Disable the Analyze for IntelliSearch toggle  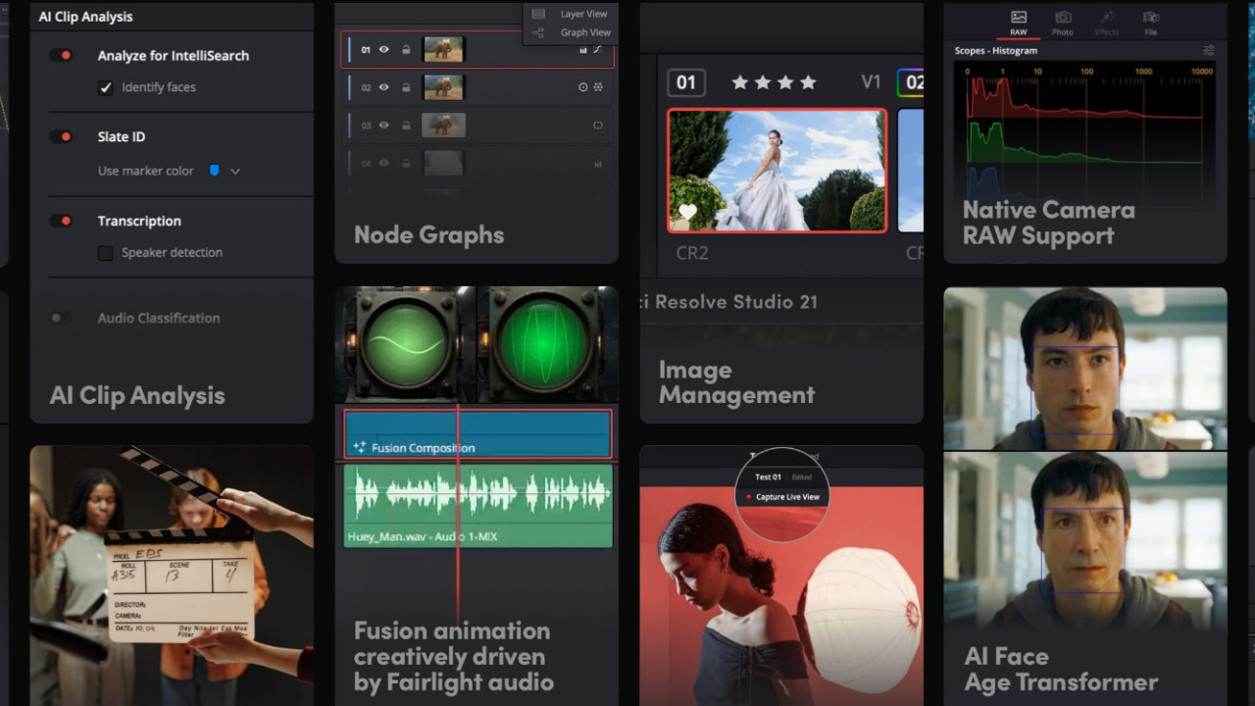pyautogui.click(x=62, y=56)
